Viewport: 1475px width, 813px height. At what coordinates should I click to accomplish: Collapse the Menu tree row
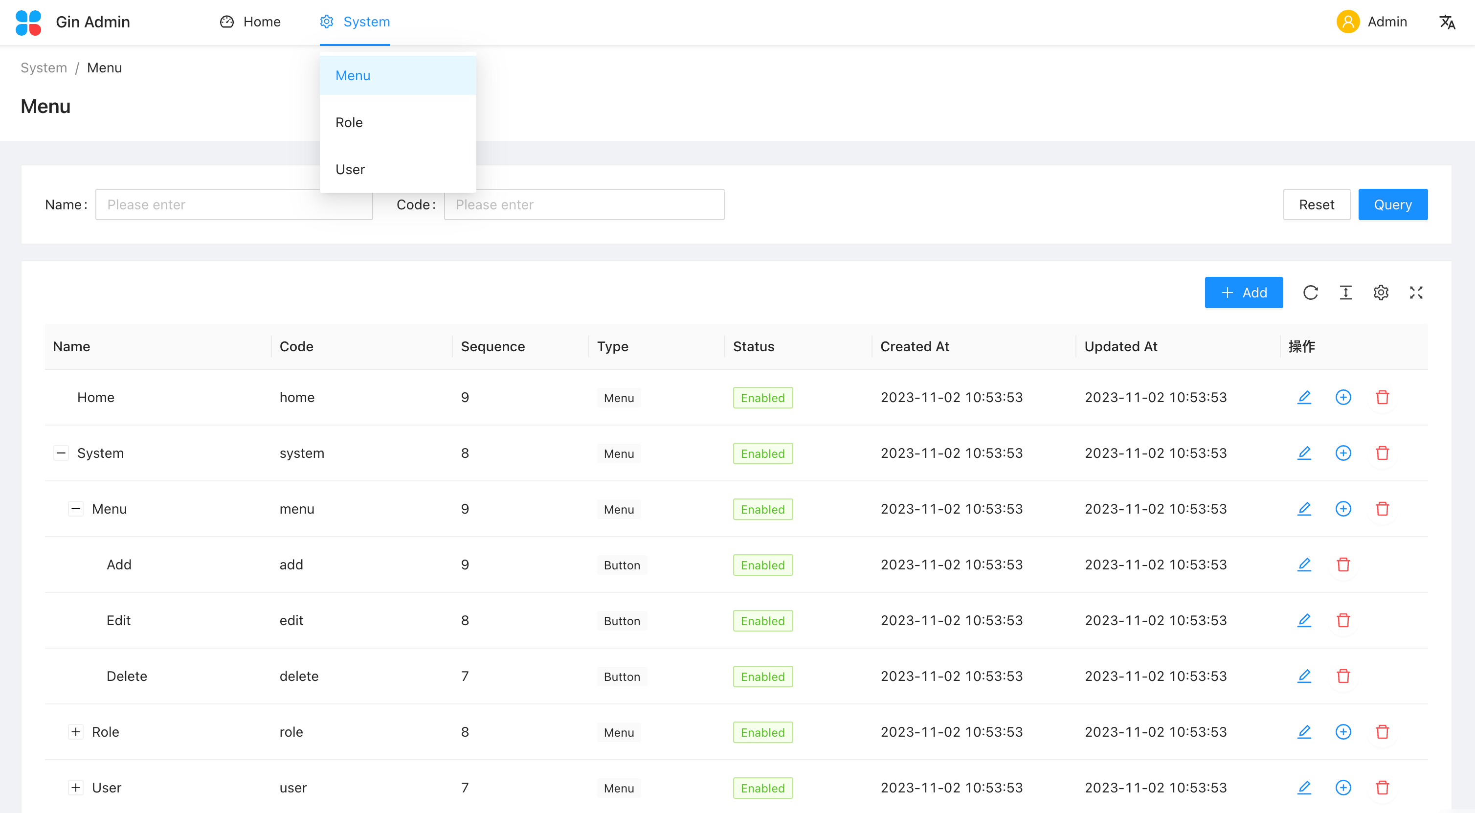pos(76,508)
